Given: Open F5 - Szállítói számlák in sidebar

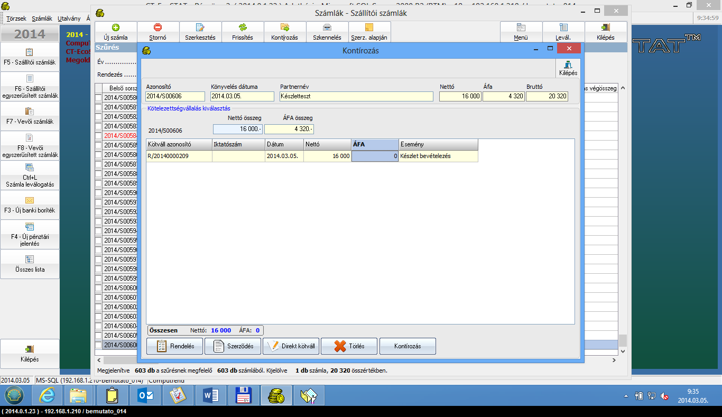Looking at the screenshot, I should coord(30,57).
